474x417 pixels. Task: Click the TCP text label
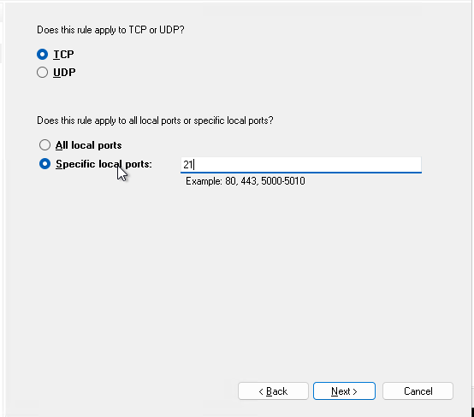(x=63, y=55)
